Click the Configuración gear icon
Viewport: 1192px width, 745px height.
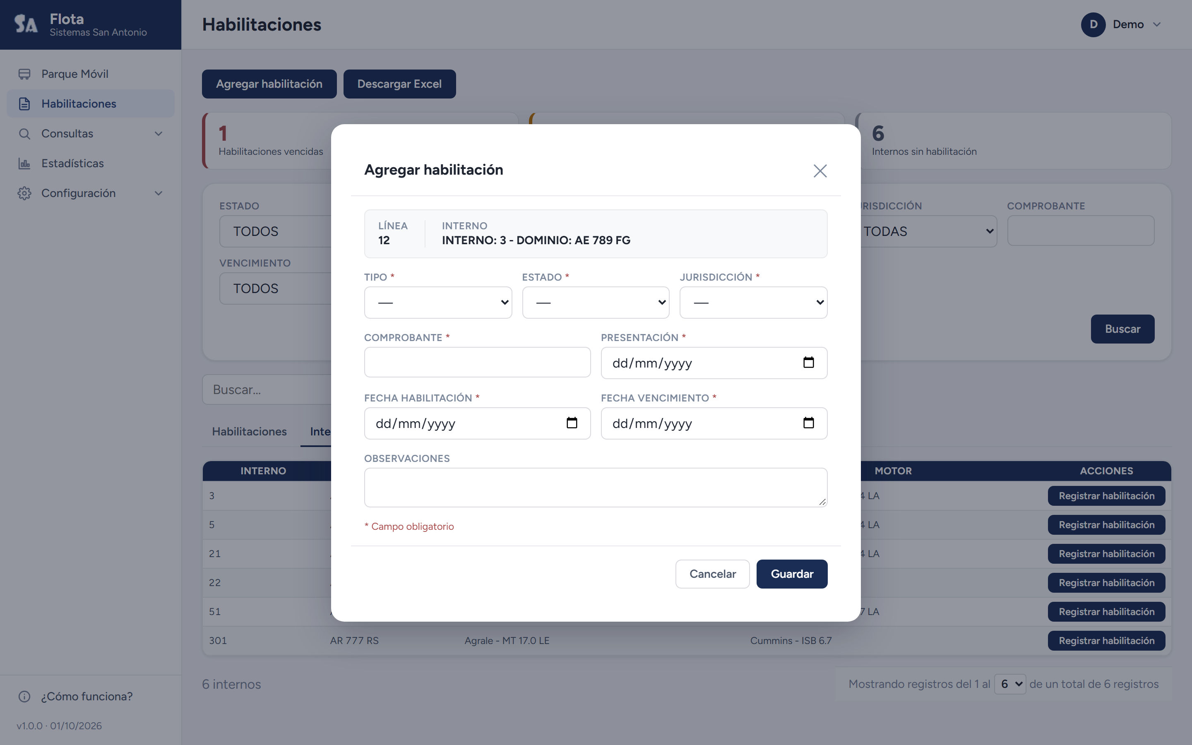point(24,193)
